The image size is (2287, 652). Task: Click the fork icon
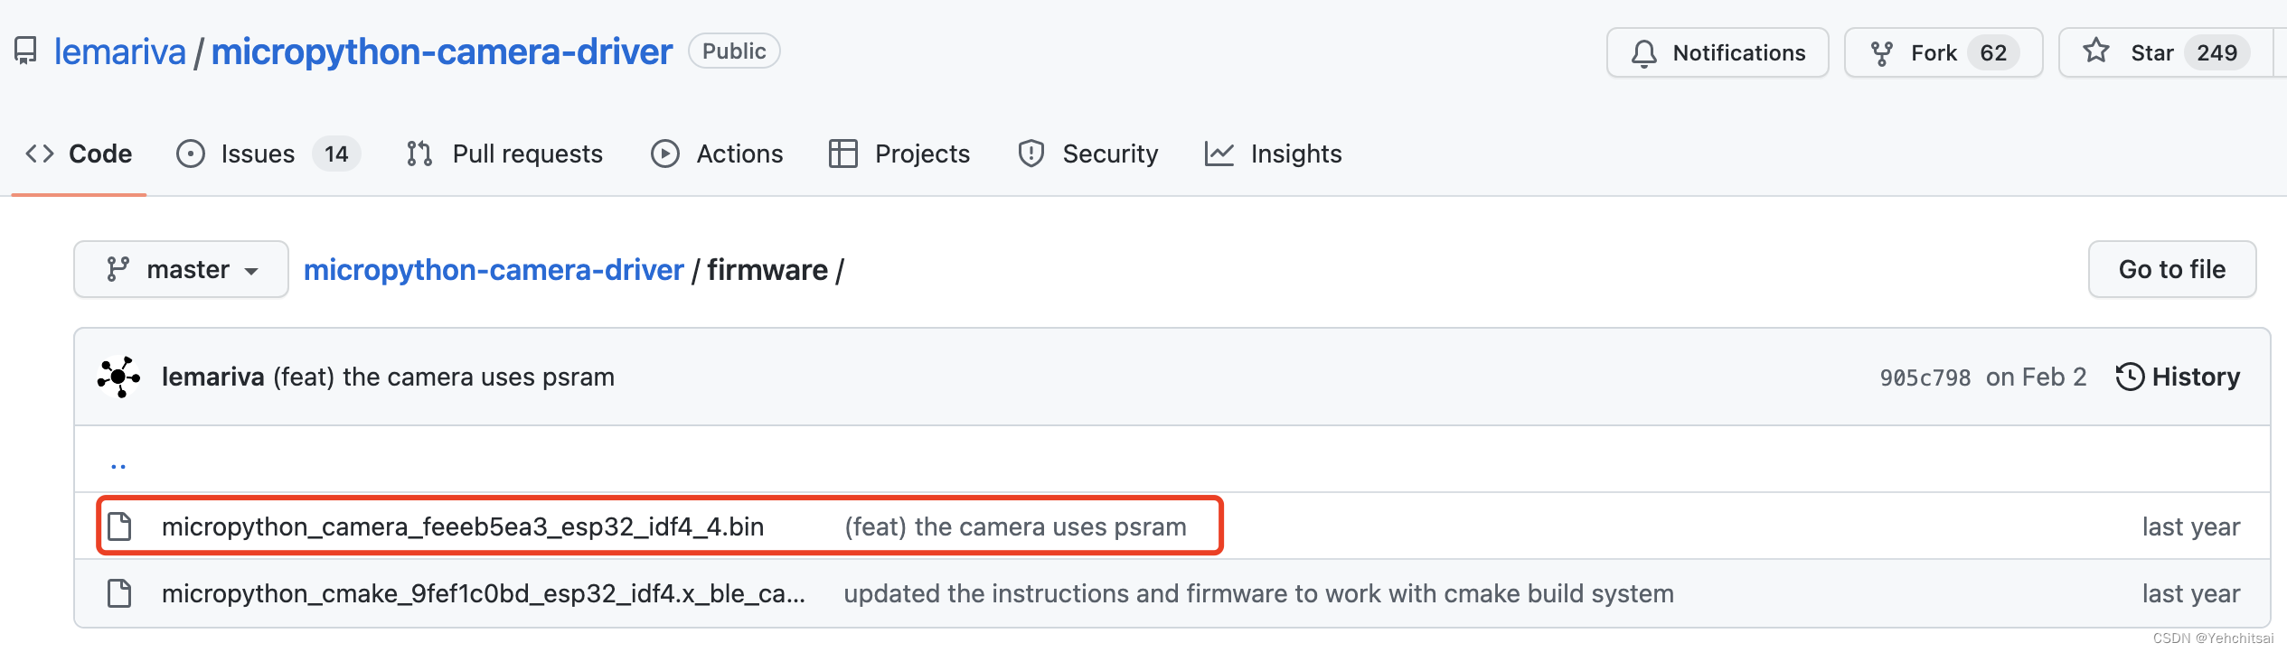(x=1882, y=53)
